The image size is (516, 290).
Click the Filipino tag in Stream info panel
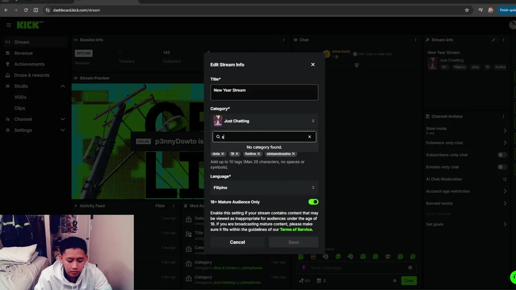click(x=460, y=67)
